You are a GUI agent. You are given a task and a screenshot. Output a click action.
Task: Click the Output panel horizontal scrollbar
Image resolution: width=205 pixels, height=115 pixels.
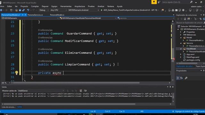(69, 104)
